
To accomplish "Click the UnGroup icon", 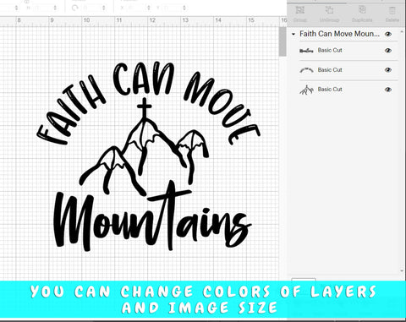I will (329, 10).
